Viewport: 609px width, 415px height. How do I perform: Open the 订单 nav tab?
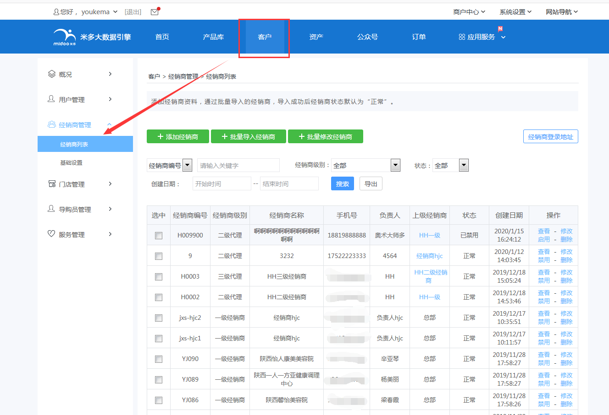pos(419,37)
